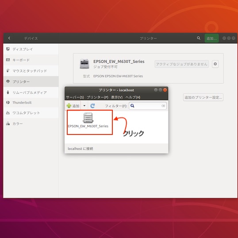Select ディスプレイ in the sidebar

tap(31, 49)
